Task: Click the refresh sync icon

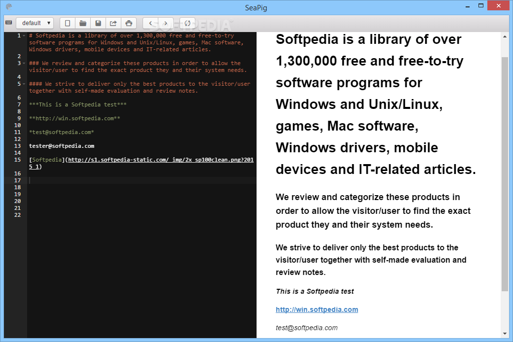Action: pos(187,23)
